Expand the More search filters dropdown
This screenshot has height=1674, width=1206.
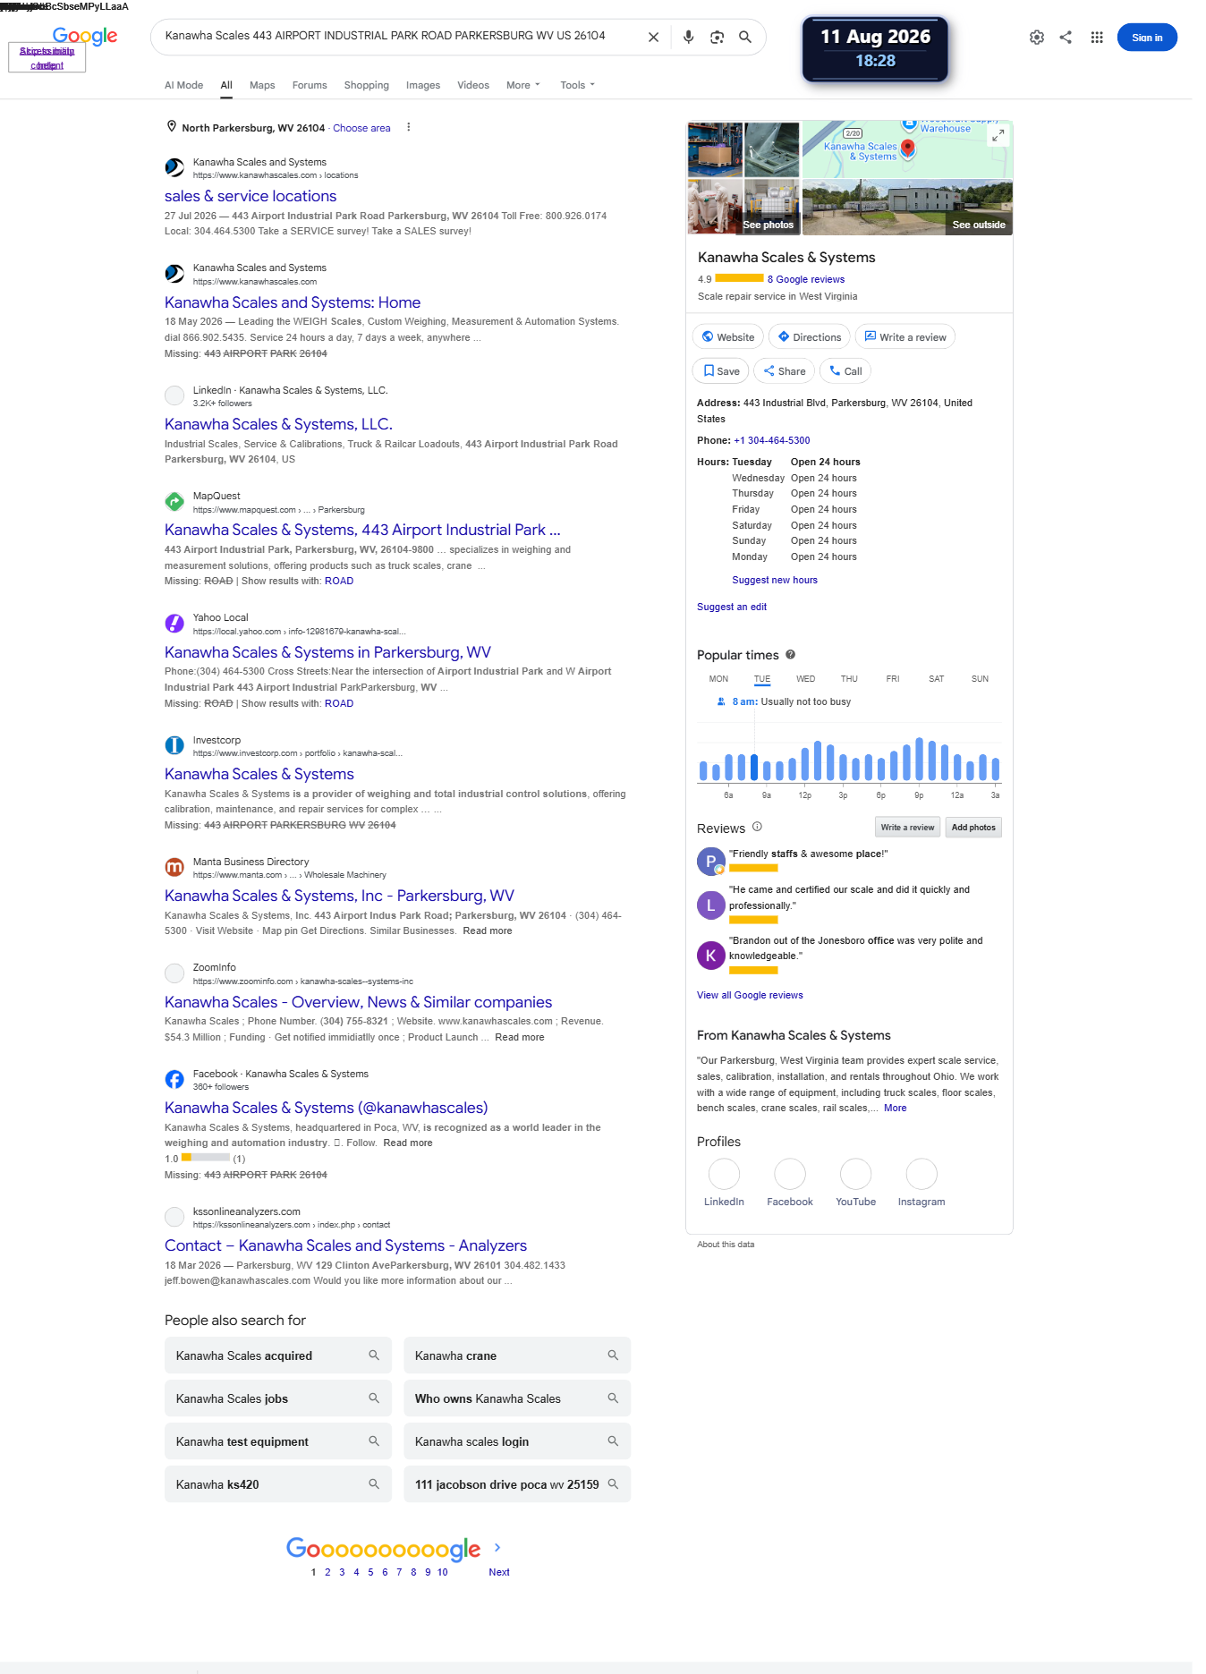click(523, 85)
